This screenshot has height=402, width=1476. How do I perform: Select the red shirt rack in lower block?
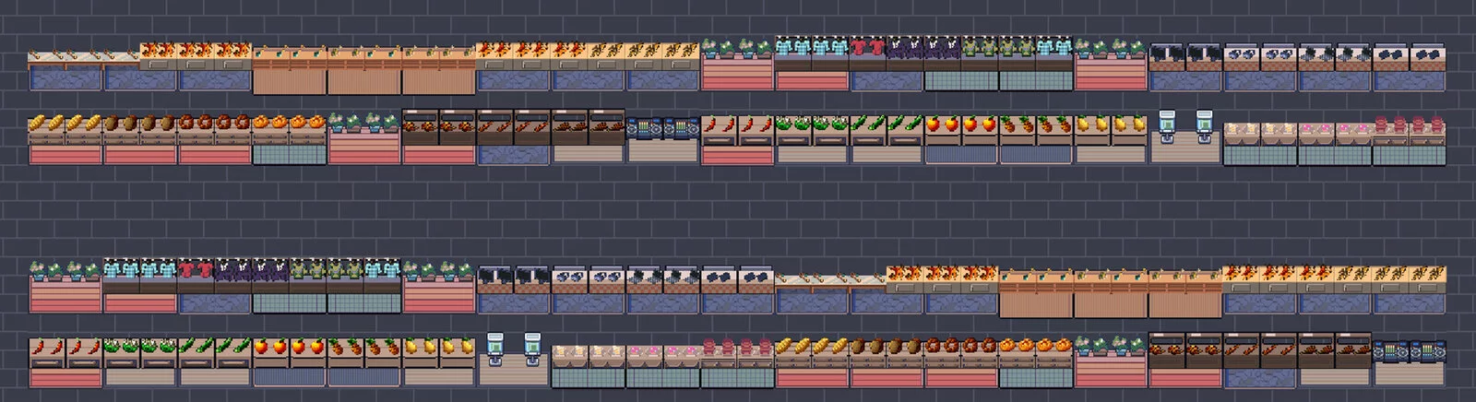click(x=196, y=286)
